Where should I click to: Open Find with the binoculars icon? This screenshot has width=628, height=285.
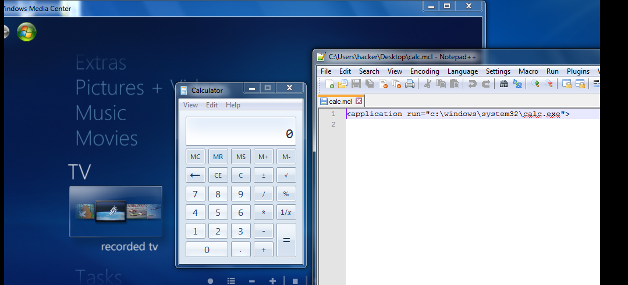click(x=504, y=84)
